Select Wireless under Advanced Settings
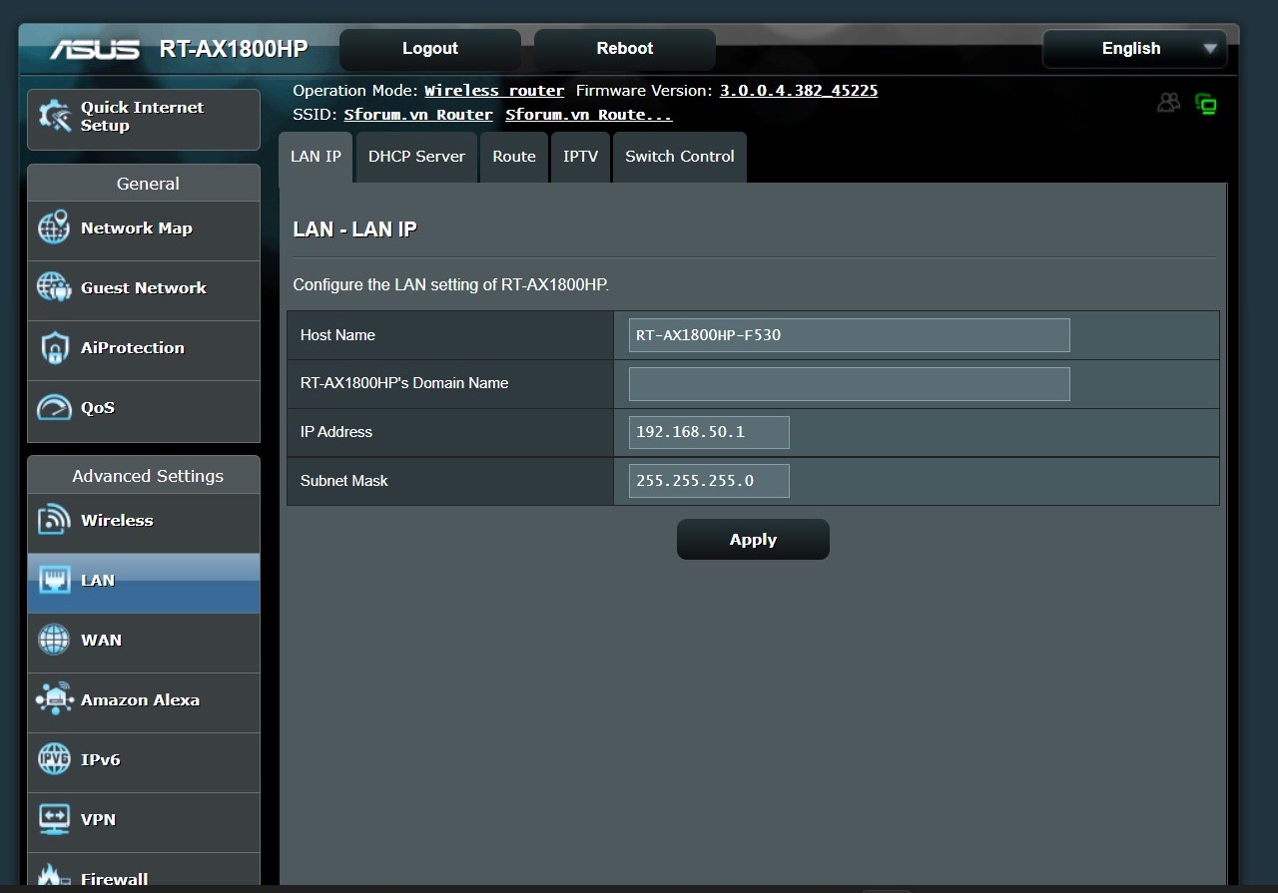The image size is (1278, 893). pos(144,521)
